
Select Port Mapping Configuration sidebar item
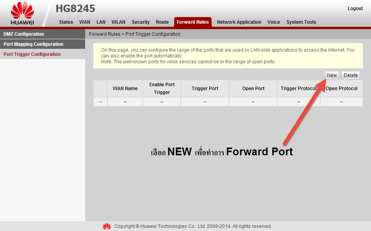(33, 44)
